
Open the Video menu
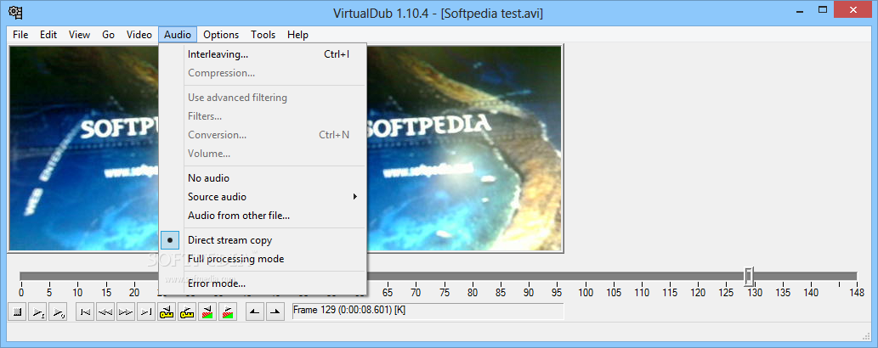tap(139, 35)
